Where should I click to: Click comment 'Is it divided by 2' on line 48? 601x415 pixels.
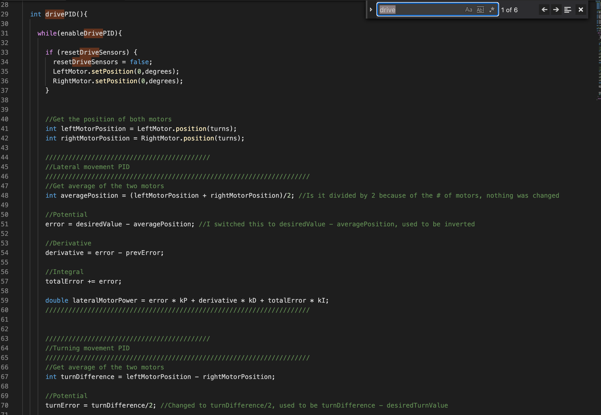[341, 195]
